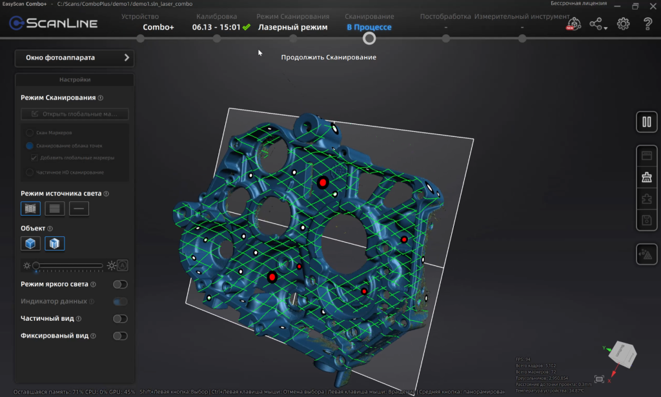This screenshot has height=397, width=661.
Task: Open the settings gear icon
Action: tap(623, 25)
